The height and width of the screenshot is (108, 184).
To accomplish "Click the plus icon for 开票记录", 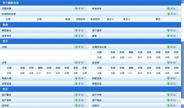I will [76, 84].
